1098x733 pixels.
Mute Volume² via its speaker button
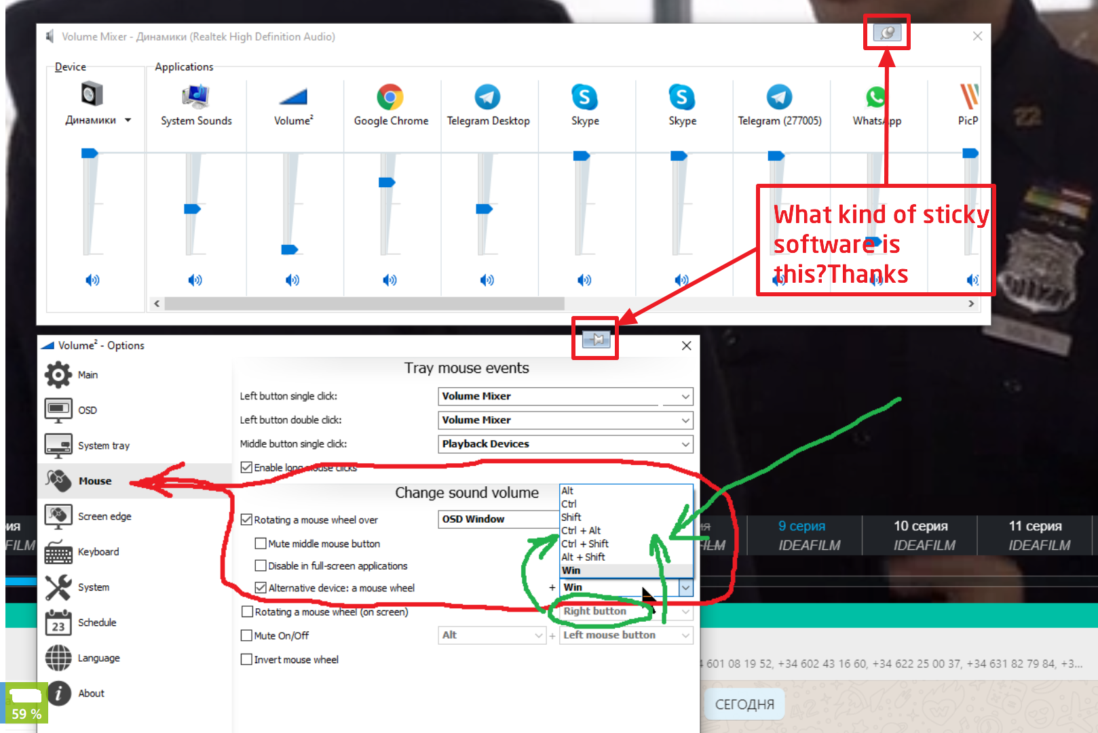click(292, 280)
